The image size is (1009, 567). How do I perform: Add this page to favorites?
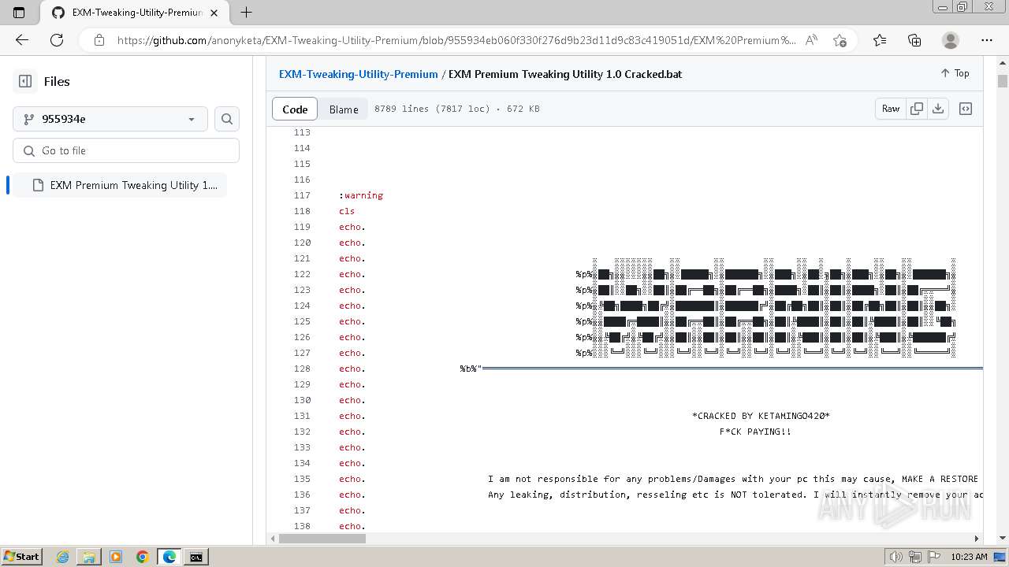840,40
